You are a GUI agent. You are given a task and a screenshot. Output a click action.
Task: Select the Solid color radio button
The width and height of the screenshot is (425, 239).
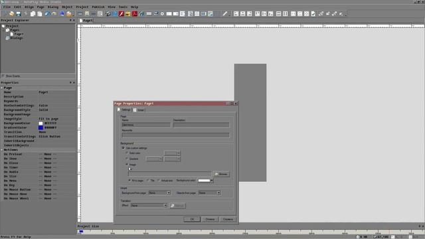pos(127,153)
